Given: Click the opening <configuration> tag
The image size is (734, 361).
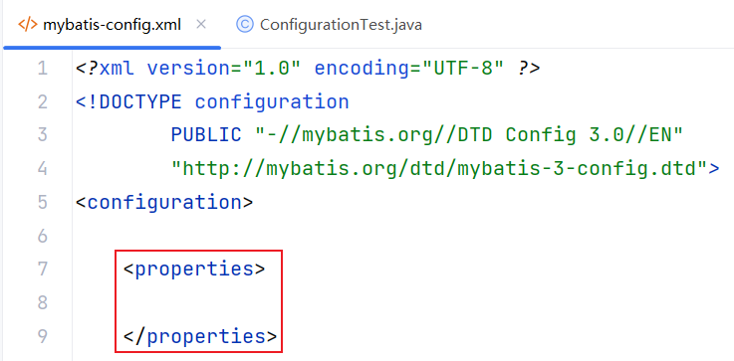Looking at the screenshot, I should click(164, 203).
